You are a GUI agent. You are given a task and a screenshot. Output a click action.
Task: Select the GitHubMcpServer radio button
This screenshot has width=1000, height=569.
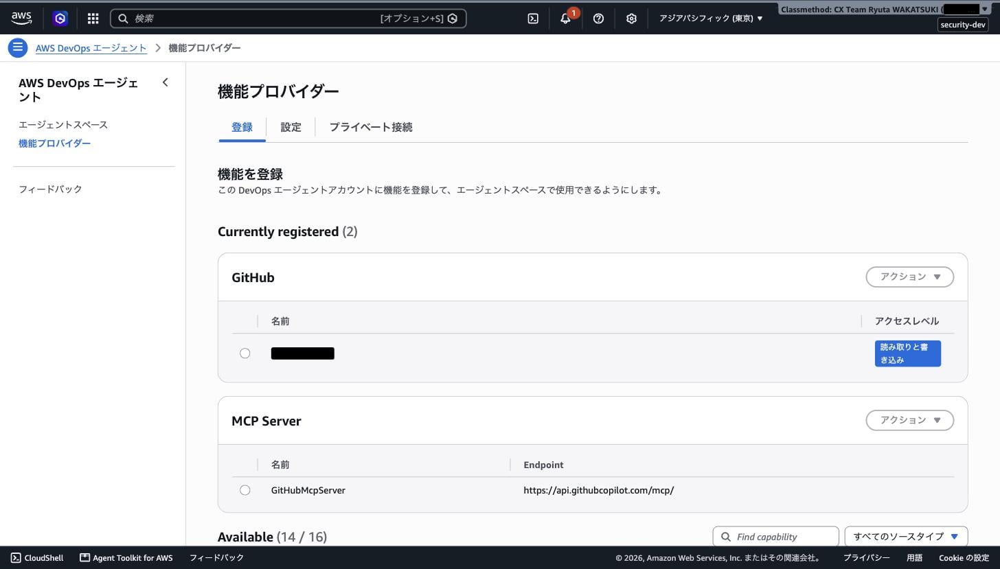(x=245, y=490)
